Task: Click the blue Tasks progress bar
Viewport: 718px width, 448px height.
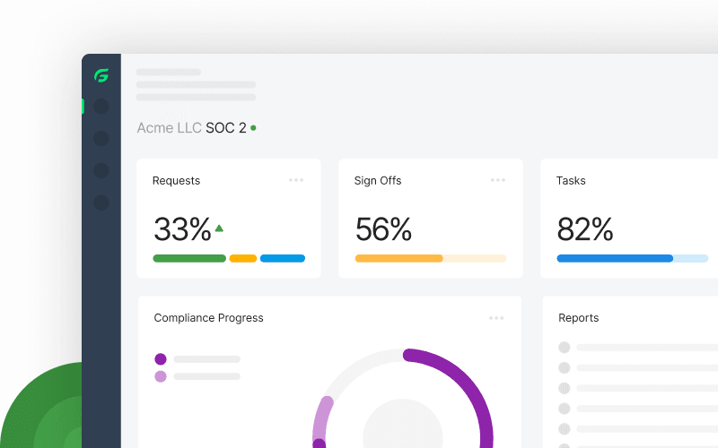Action: (x=615, y=258)
